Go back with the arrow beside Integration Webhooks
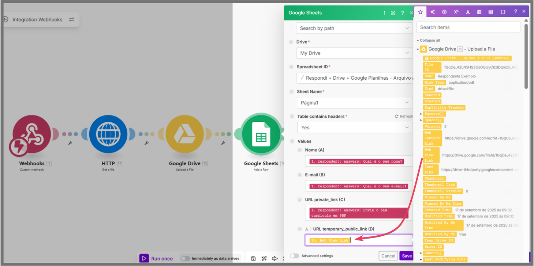Image resolution: width=534 pixels, height=266 pixels. click(x=6, y=19)
